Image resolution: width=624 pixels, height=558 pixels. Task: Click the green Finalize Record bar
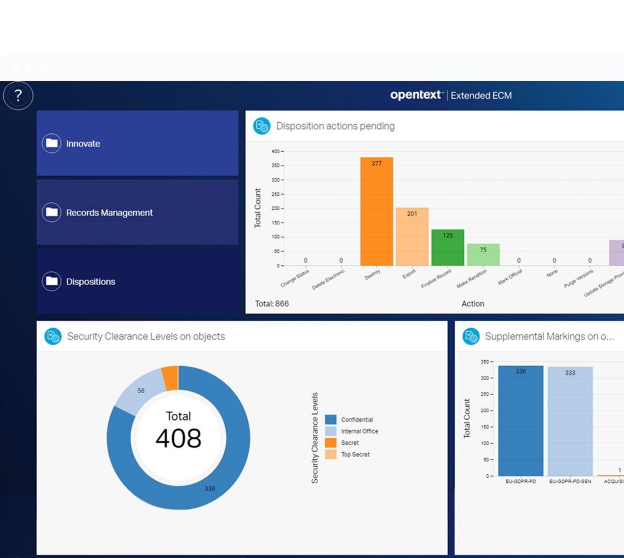point(447,250)
